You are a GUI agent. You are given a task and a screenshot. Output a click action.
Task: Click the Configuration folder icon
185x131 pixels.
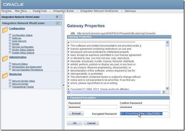click(x=5, y=30)
